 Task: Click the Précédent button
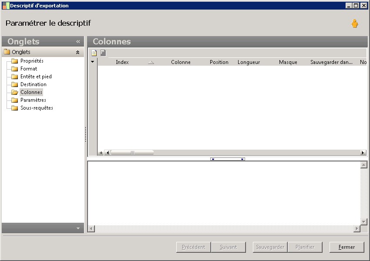[193, 247]
